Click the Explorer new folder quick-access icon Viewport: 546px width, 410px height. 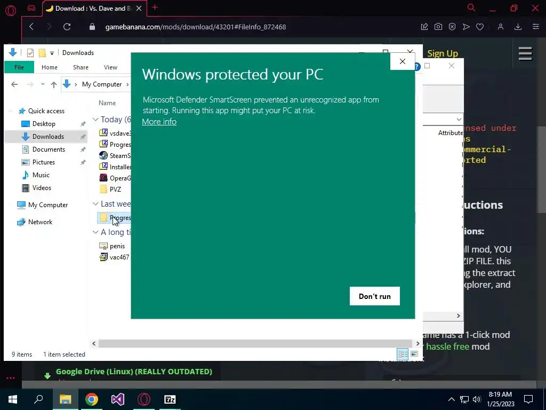(42, 53)
